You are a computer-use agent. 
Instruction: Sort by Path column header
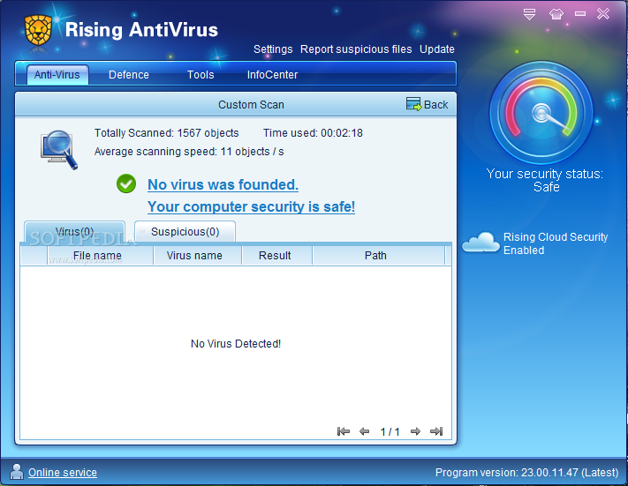pos(379,256)
